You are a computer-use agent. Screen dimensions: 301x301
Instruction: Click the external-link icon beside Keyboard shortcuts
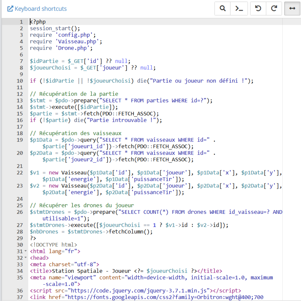point(10,9)
